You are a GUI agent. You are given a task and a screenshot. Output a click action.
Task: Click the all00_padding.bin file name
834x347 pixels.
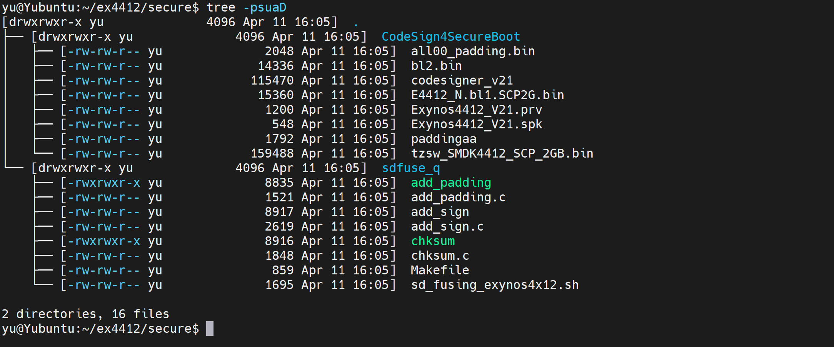pos(473,51)
